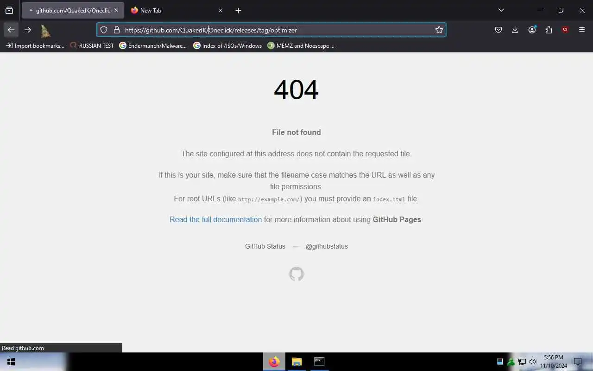Open the Windows Start menu
Viewport: 593px width, 371px height.
[11, 362]
